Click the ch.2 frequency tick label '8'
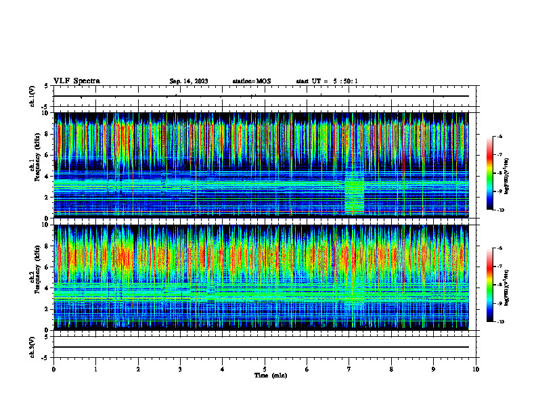The image size is (536, 414). coord(47,246)
